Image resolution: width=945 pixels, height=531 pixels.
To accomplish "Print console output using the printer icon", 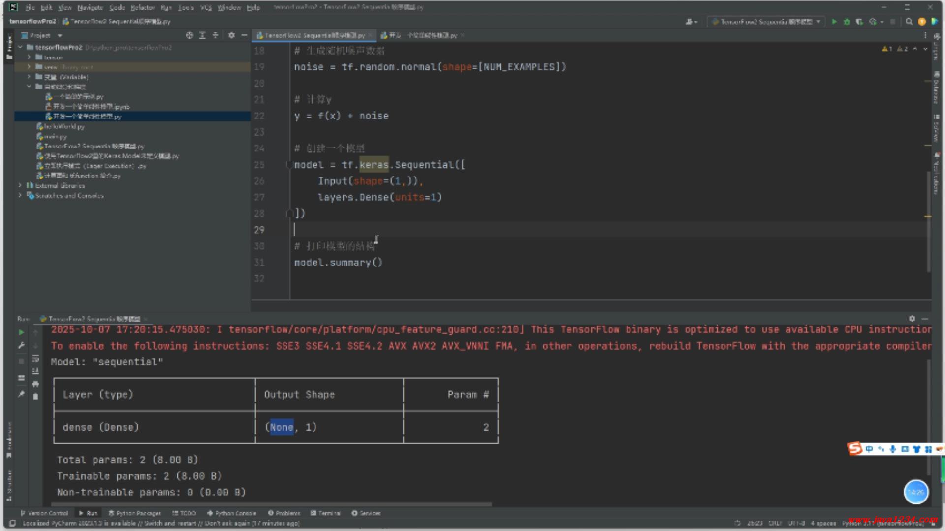I will [35, 384].
